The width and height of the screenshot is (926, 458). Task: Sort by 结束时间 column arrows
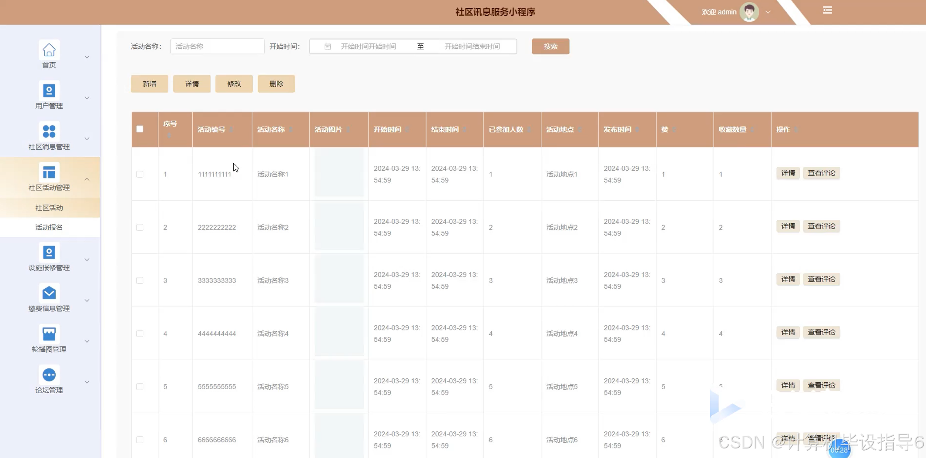[464, 130]
